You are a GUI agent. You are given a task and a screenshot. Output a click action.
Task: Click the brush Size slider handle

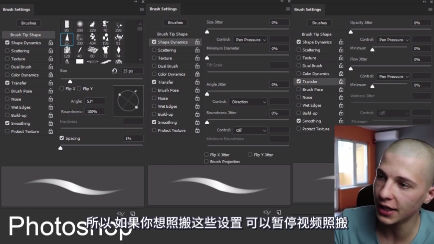(70, 81)
